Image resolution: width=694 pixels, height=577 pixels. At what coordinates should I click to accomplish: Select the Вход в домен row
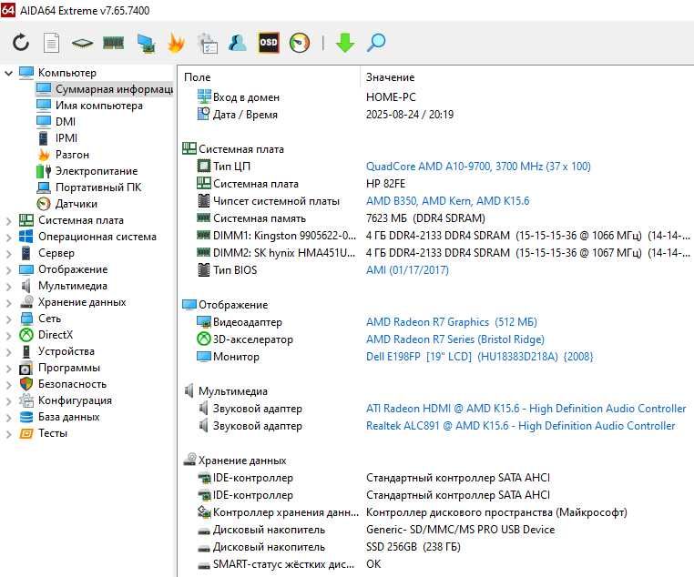(x=436, y=96)
